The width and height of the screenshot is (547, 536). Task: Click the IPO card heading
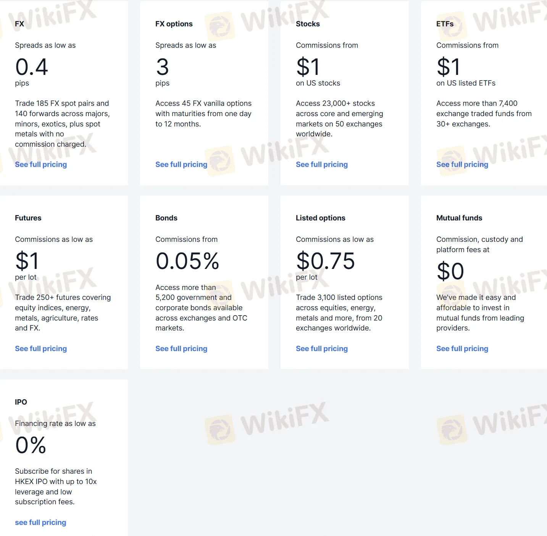(x=21, y=402)
